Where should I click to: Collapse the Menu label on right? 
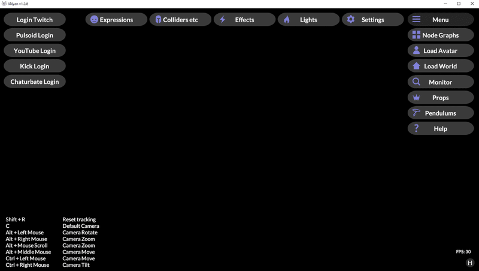[x=441, y=20]
